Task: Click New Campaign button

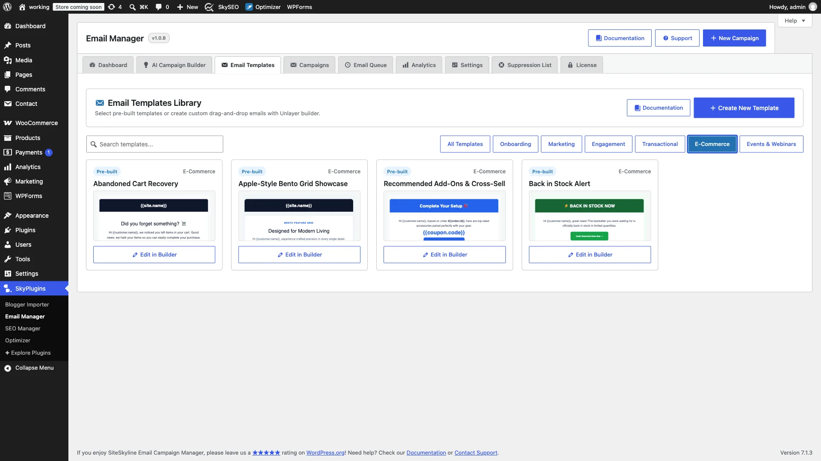Action: click(734, 38)
